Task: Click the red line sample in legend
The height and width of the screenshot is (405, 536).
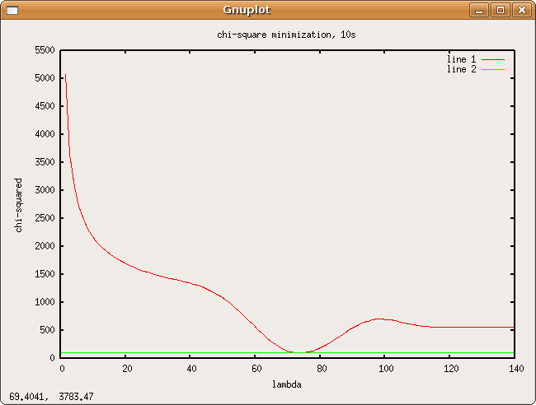Action: click(x=493, y=59)
